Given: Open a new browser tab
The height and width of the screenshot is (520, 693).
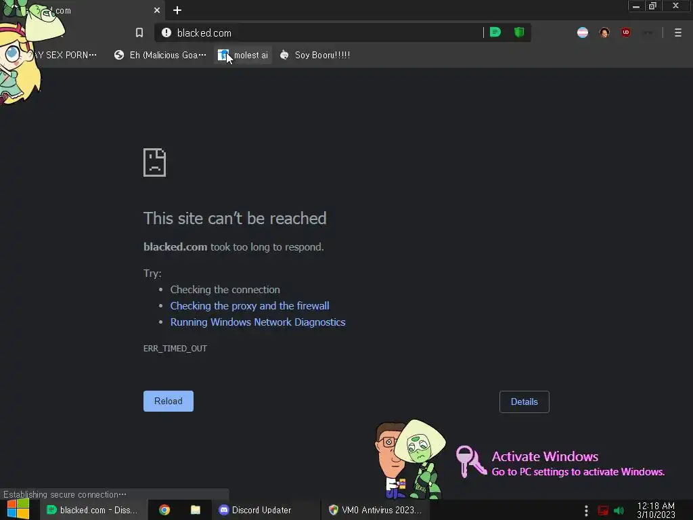Looking at the screenshot, I should coord(177,10).
